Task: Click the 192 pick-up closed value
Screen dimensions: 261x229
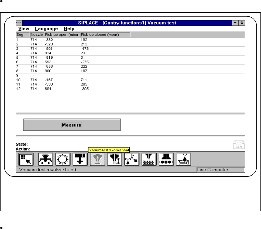Action: point(84,40)
